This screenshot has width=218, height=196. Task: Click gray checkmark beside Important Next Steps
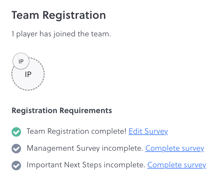click(16, 165)
